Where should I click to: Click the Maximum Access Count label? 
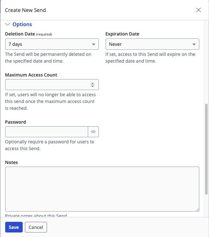pyautogui.click(x=31, y=75)
